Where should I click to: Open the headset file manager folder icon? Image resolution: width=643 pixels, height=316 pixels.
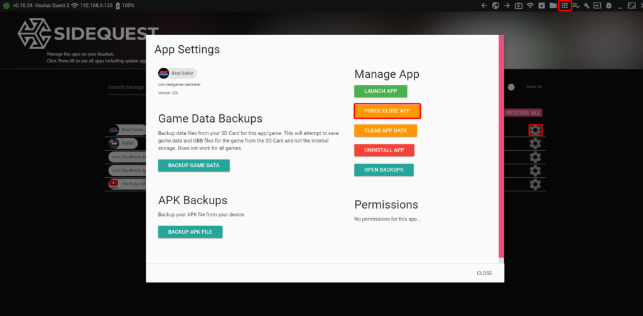point(553,6)
